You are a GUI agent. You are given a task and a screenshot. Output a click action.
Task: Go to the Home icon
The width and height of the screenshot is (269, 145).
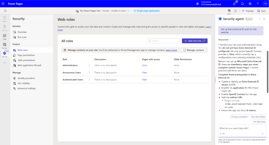(5, 11)
